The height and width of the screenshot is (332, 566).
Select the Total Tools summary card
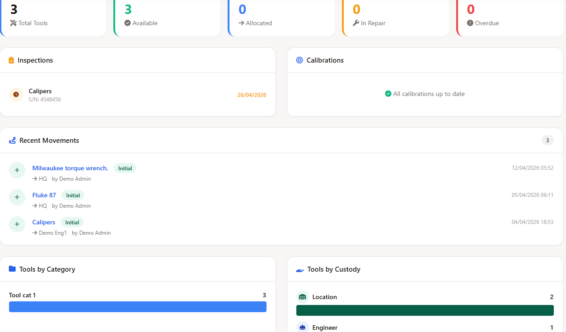[53, 18]
